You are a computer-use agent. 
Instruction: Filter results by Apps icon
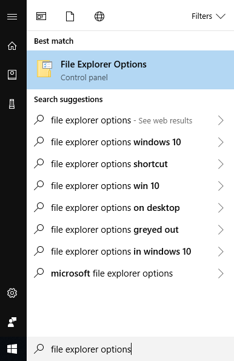coord(41,16)
